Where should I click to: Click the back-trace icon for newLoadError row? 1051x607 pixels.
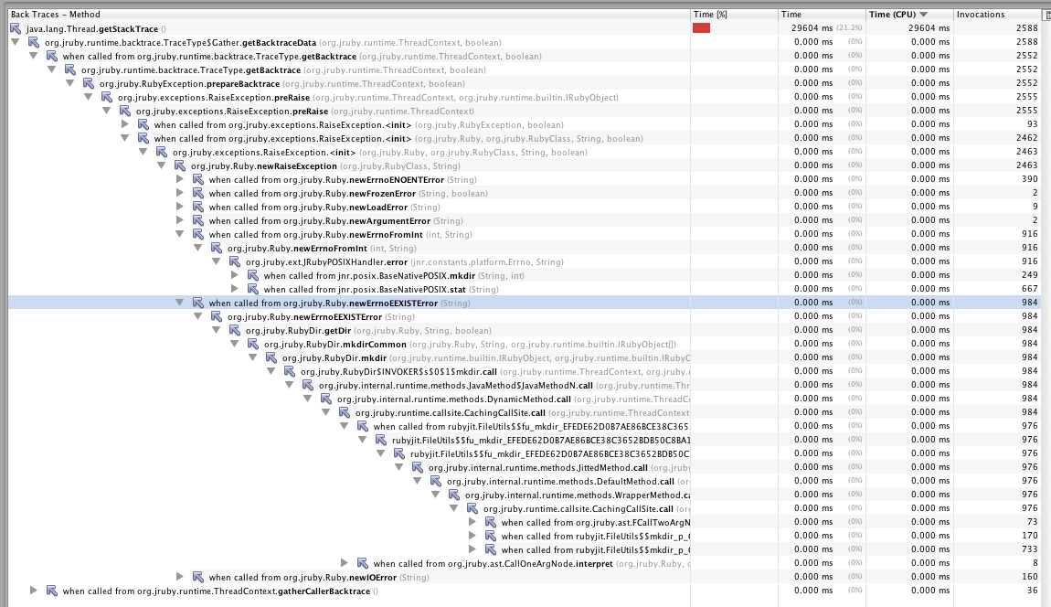click(197, 207)
